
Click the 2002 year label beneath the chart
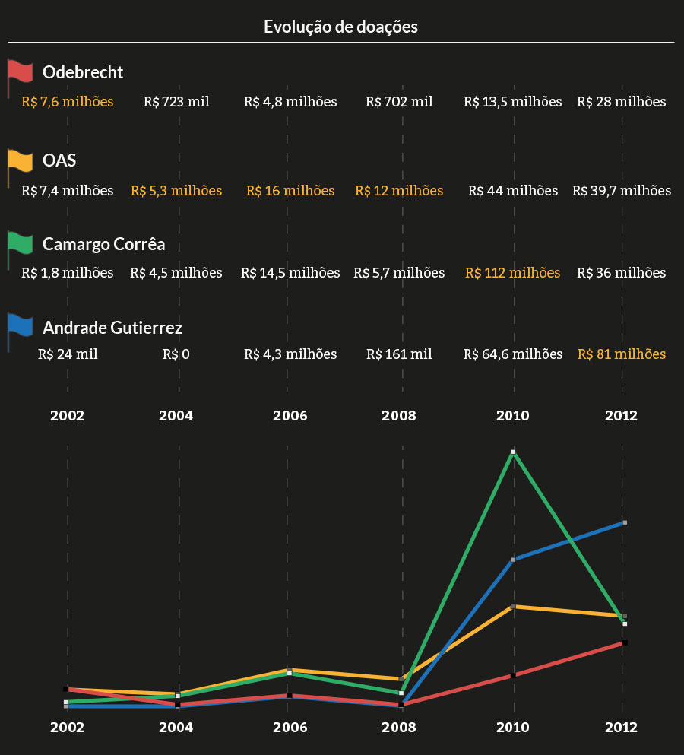point(68,727)
